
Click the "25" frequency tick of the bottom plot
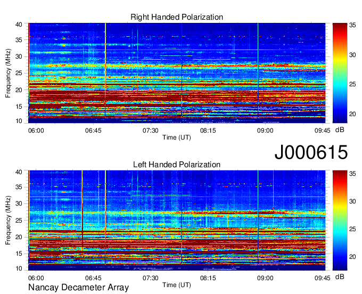[x=19, y=220]
